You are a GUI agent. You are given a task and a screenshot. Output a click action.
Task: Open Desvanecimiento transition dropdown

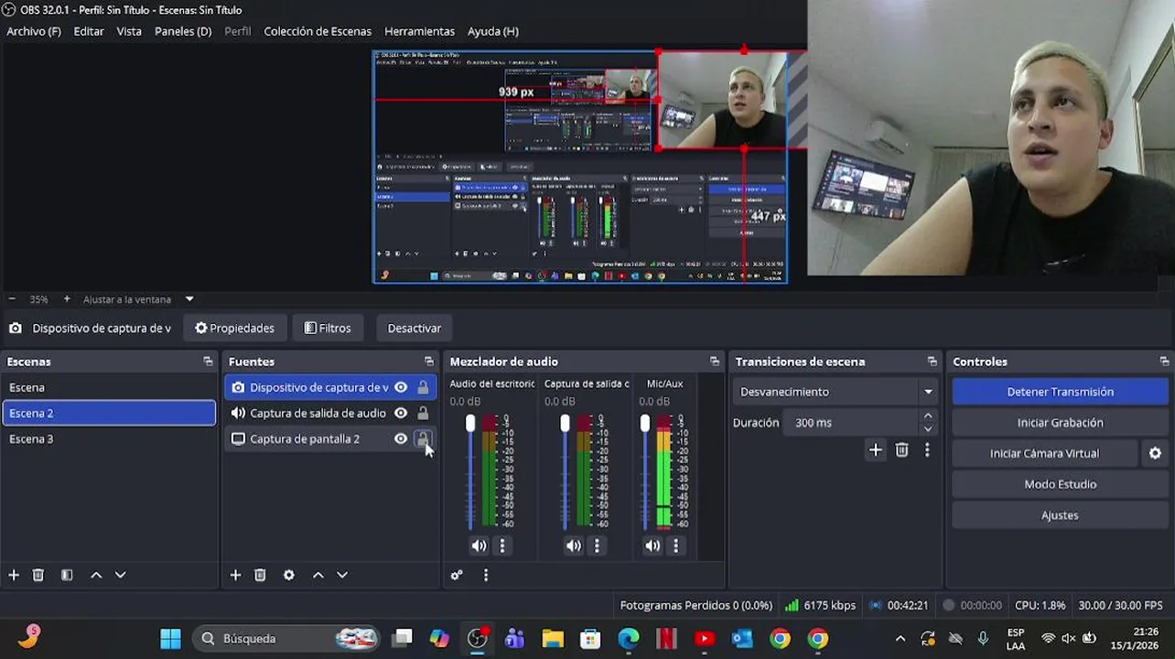click(836, 392)
